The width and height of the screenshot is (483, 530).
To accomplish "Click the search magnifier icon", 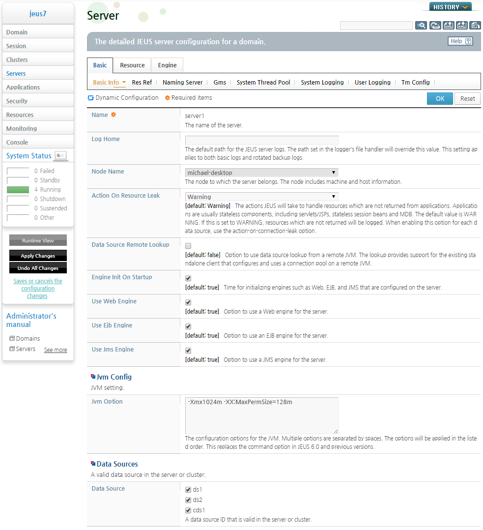I will point(421,26).
